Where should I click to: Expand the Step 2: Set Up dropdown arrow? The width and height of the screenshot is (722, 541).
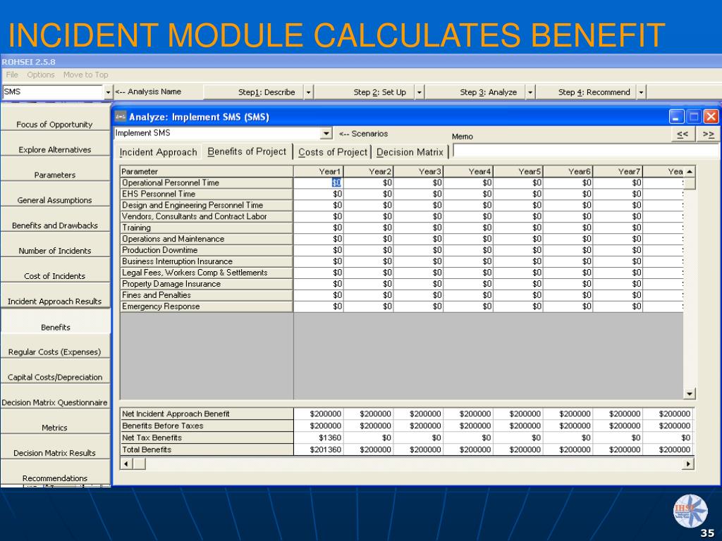420,92
